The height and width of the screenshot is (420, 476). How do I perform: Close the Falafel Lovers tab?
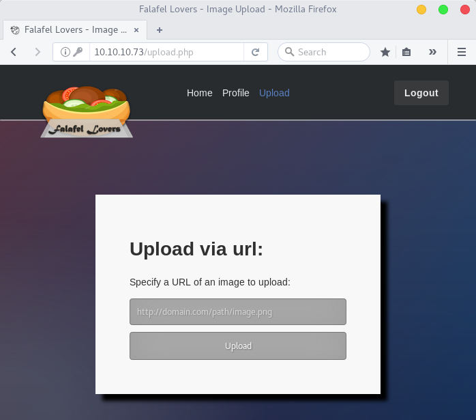pyautogui.click(x=136, y=30)
